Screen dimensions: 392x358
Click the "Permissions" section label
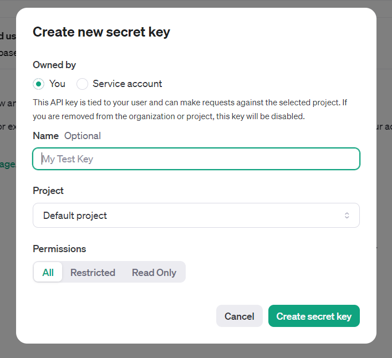[59, 249]
